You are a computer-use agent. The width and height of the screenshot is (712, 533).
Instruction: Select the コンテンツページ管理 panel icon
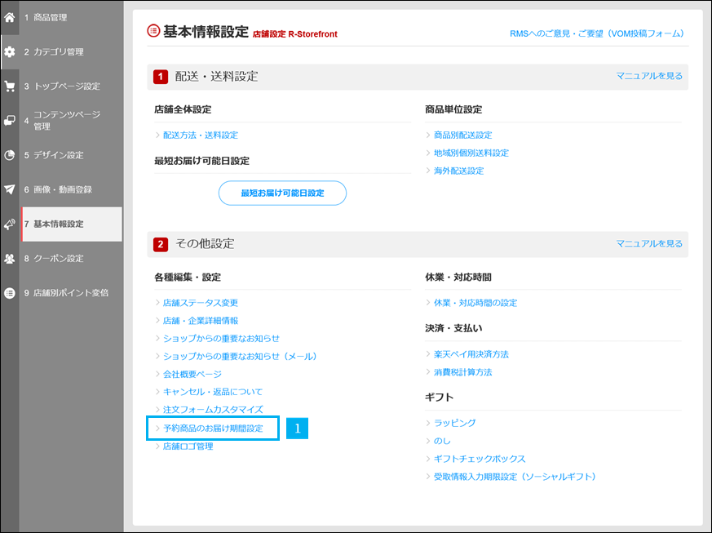pos(11,118)
